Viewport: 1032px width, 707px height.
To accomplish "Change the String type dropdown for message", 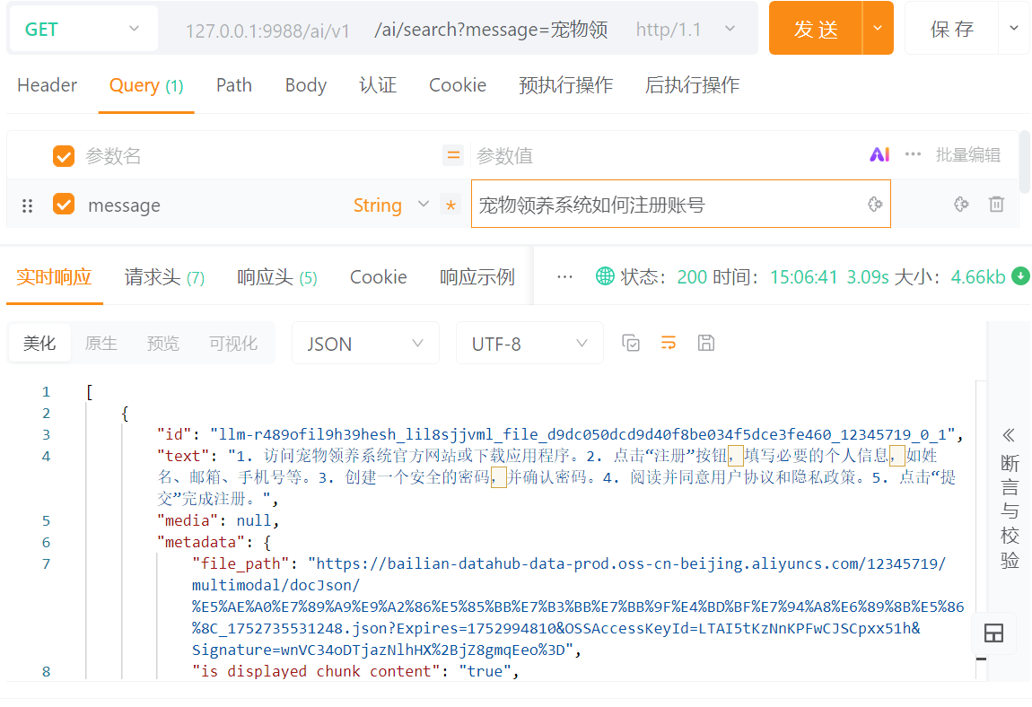I will pos(391,205).
